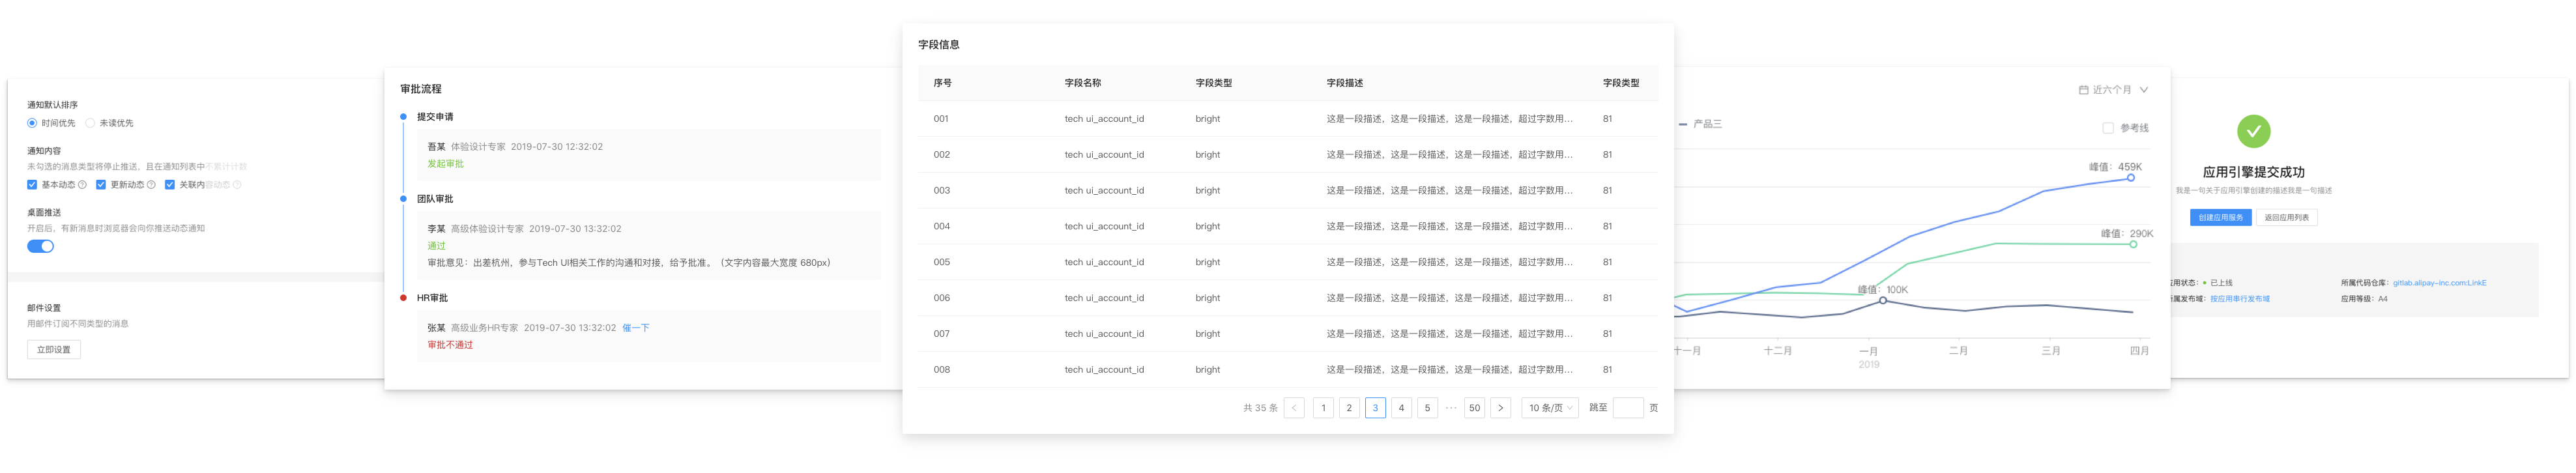Click the 四月 axis label on chart
The image size is (2576, 473).
point(2139,351)
